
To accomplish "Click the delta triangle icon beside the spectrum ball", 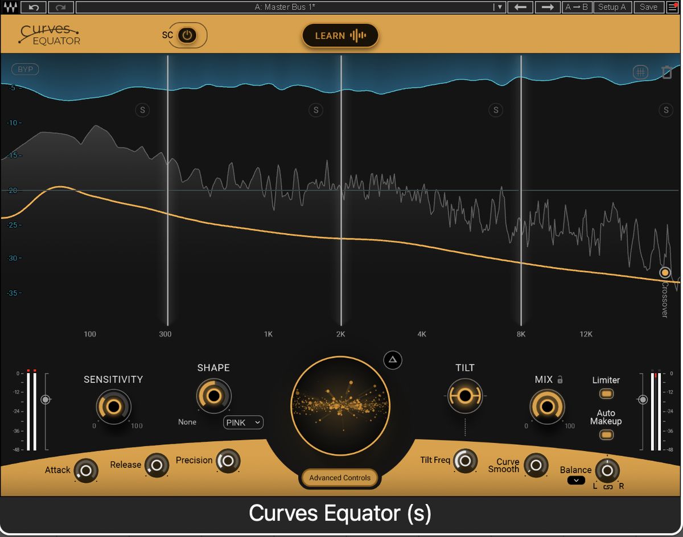I will coord(392,360).
